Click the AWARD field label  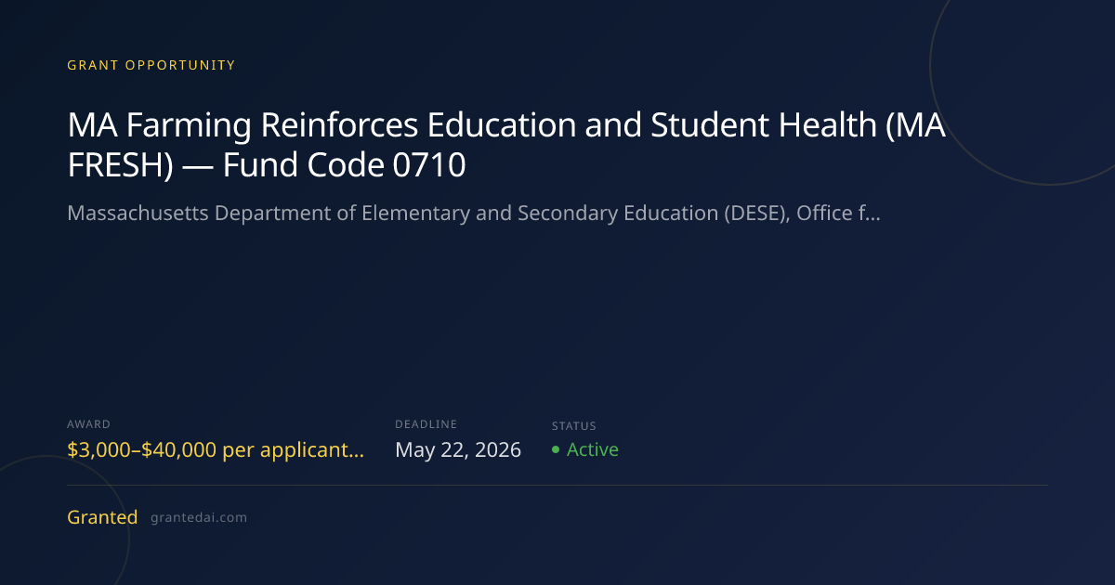88,424
